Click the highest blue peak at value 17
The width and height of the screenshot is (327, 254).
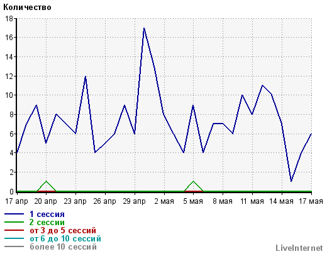point(144,28)
